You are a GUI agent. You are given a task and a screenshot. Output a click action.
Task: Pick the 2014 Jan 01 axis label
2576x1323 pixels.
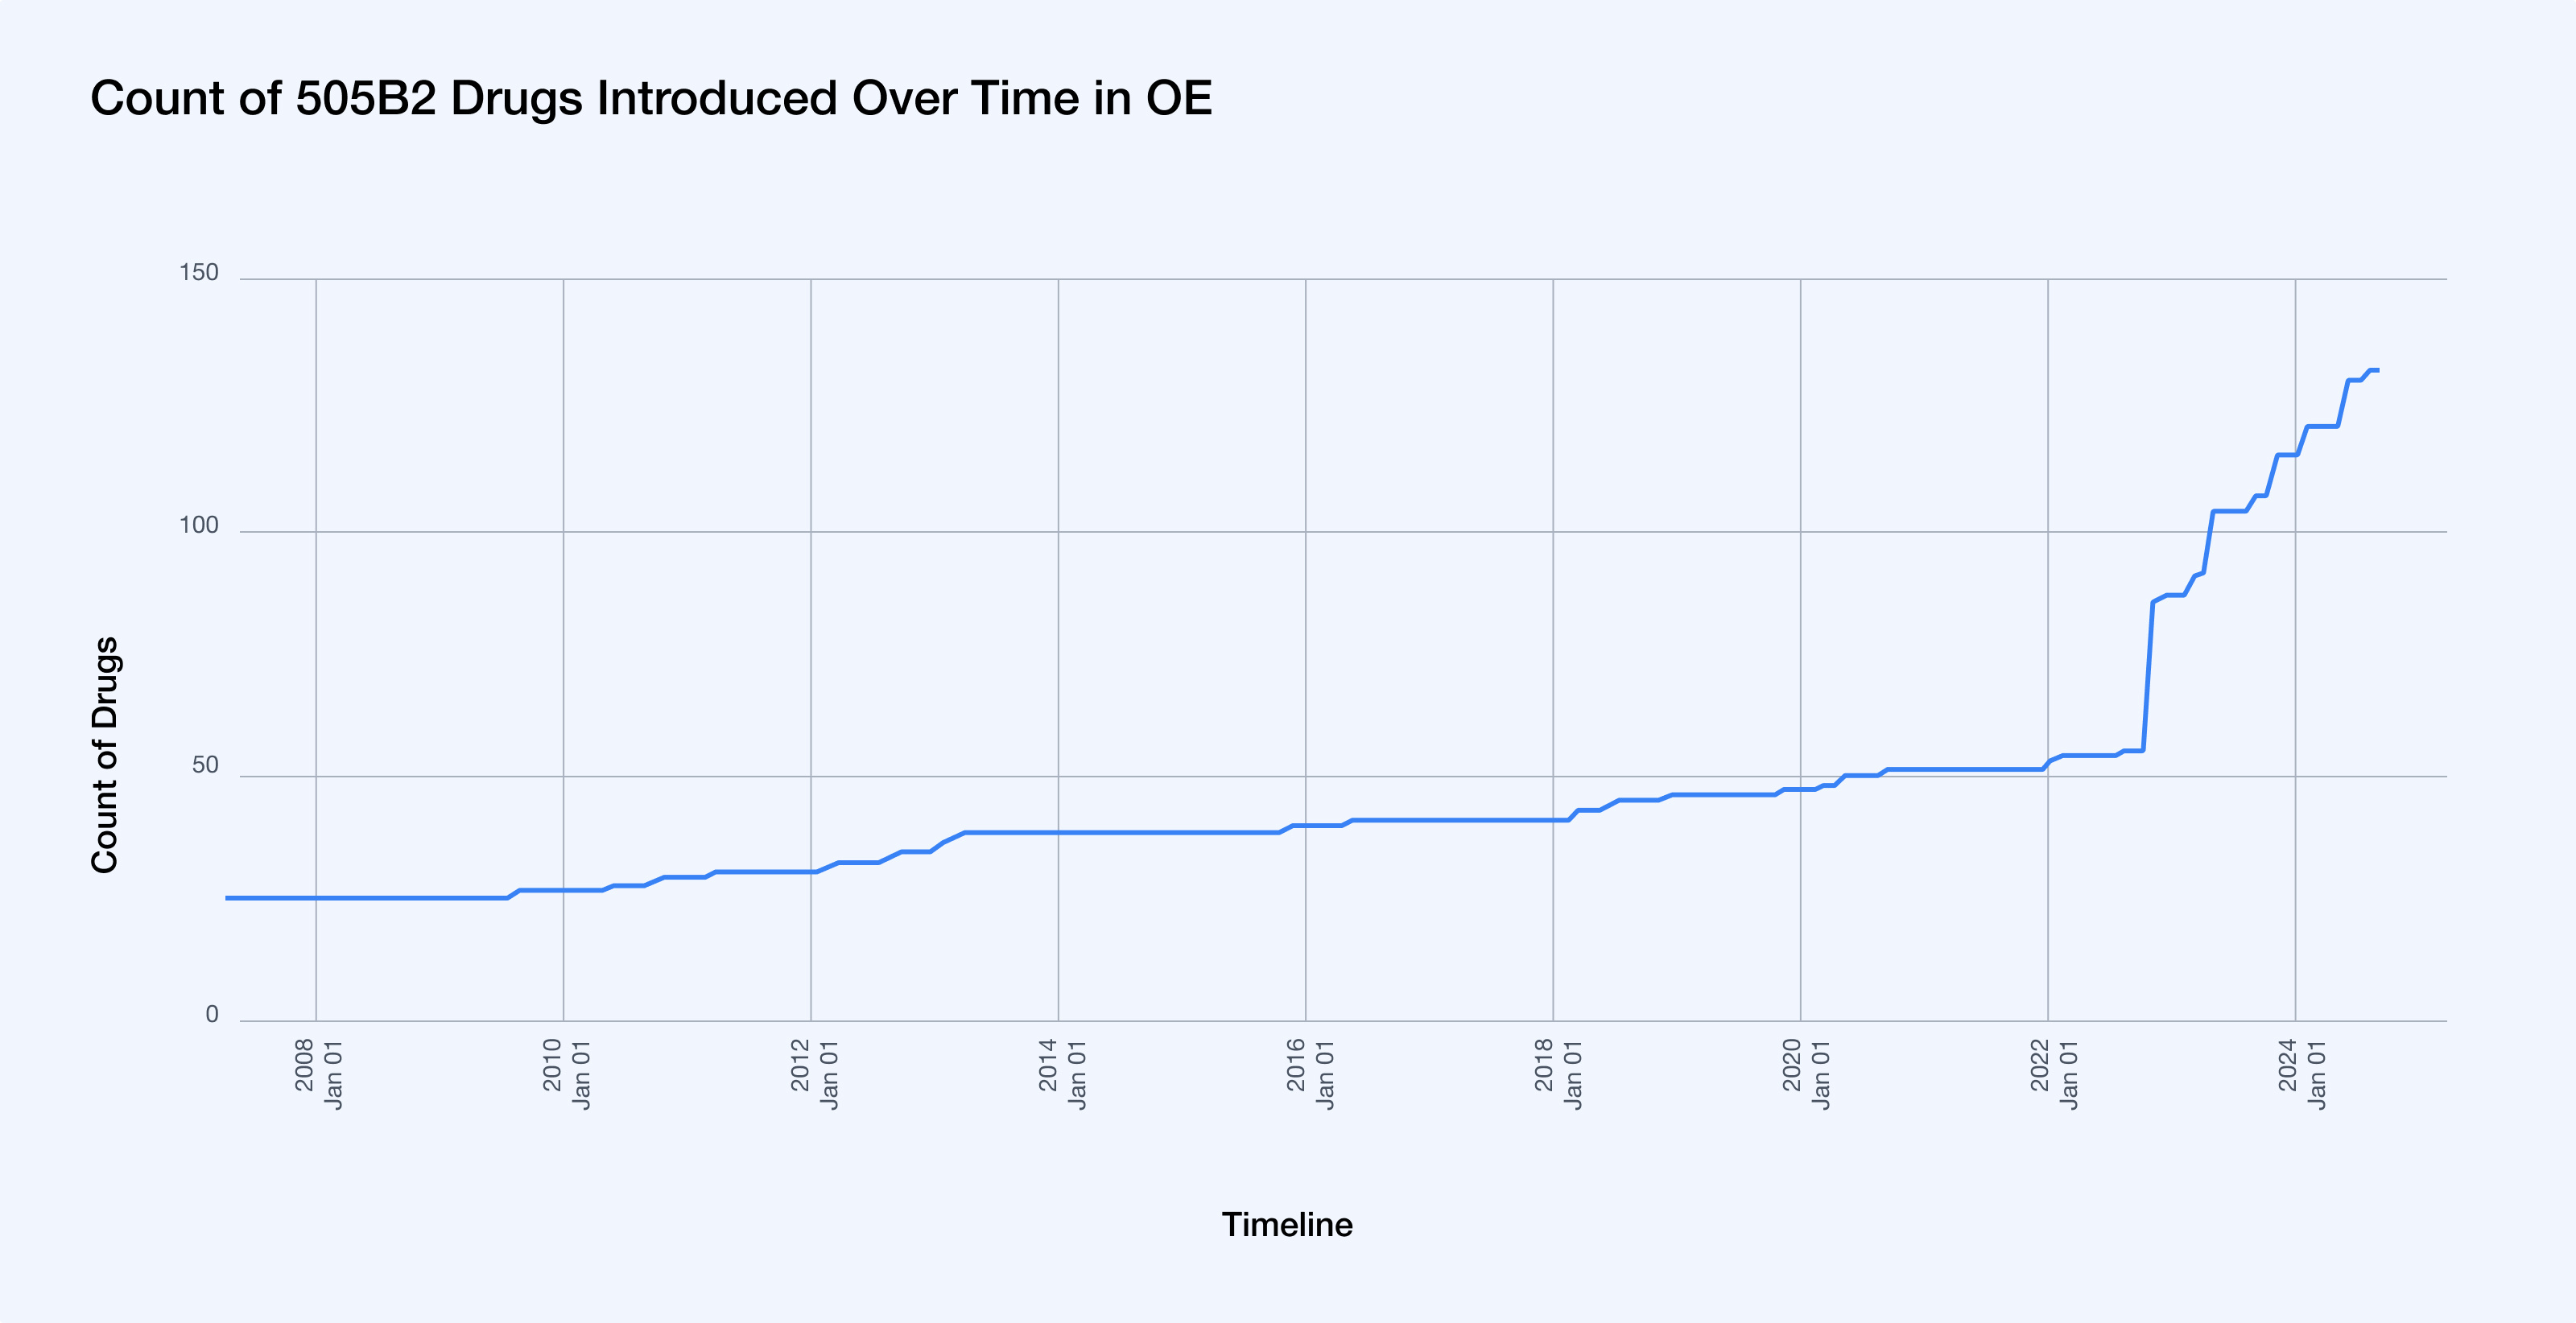pyautogui.click(x=1062, y=1074)
